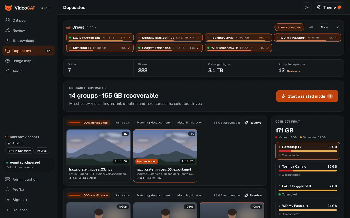This screenshot has width=350, height=218.
Task: Open Audit via its checklist icon
Action: pos(7,71)
